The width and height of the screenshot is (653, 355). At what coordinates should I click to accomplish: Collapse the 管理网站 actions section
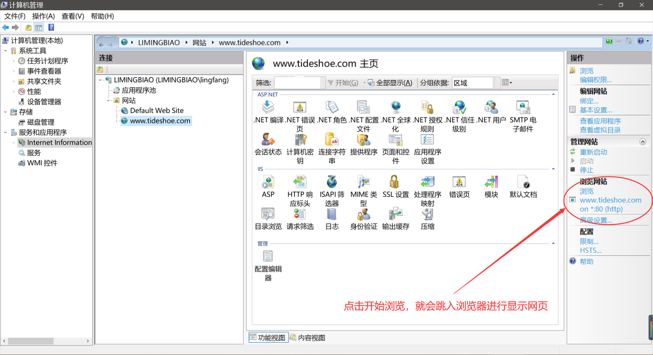coord(643,142)
